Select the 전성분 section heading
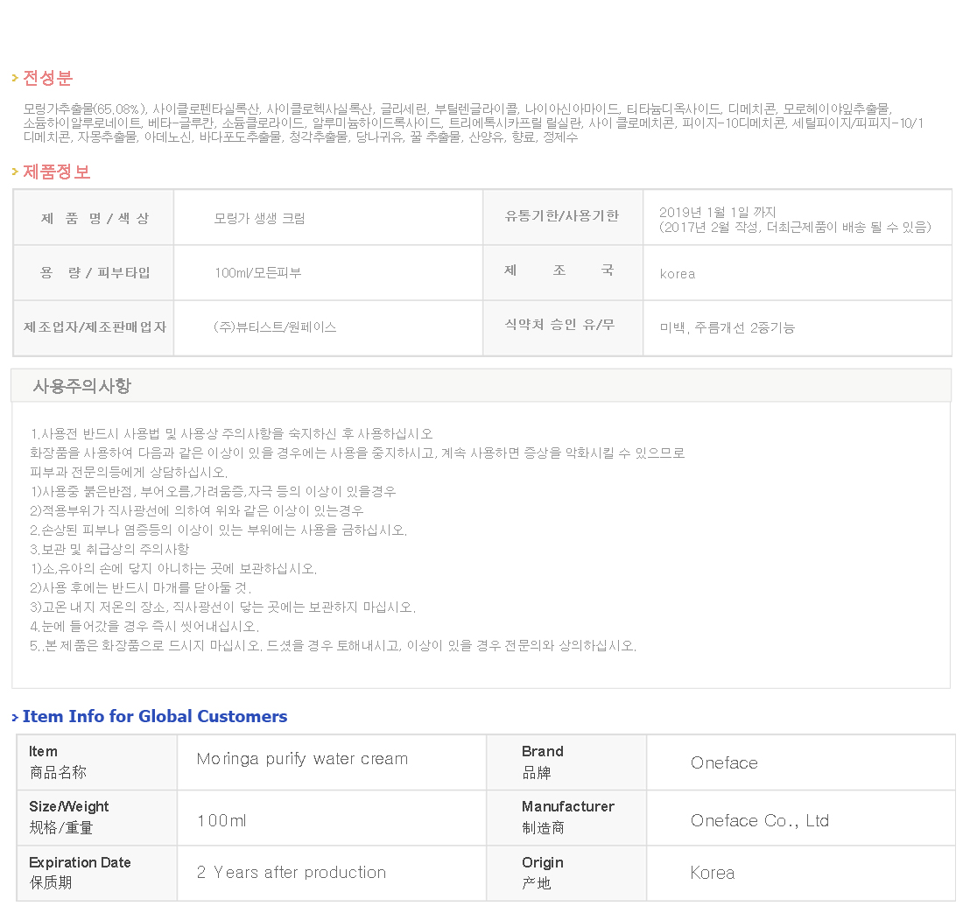The height and width of the screenshot is (906, 963). (x=47, y=79)
